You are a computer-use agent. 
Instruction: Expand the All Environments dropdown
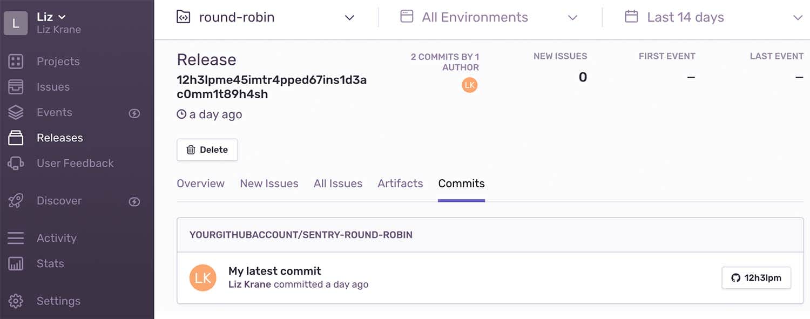pyautogui.click(x=489, y=17)
